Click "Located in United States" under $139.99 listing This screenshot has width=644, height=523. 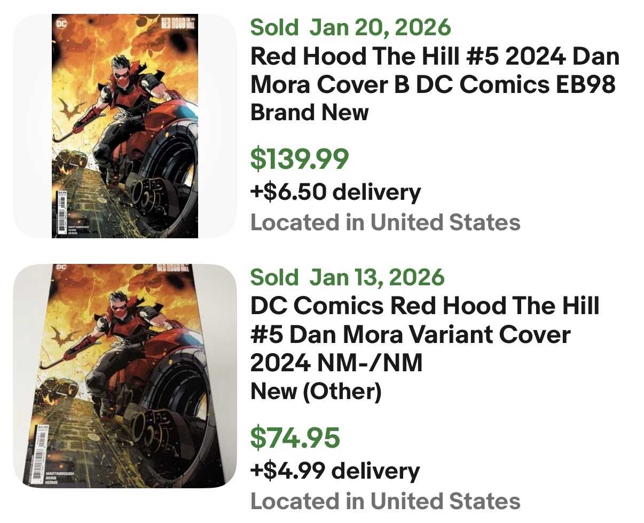click(x=385, y=222)
